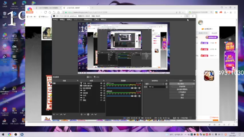Pop out the Audio Mixer dock
This screenshot has width=244, height=137.
click(142, 81)
